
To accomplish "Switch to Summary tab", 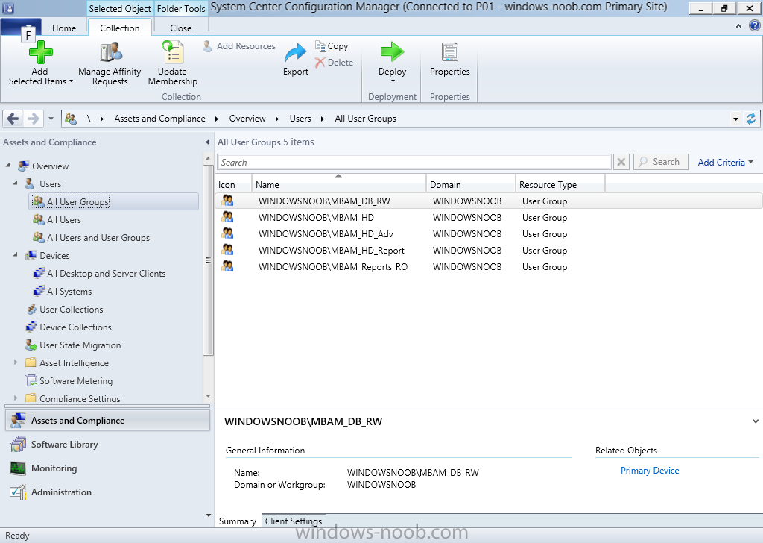I will coord(238,521).
